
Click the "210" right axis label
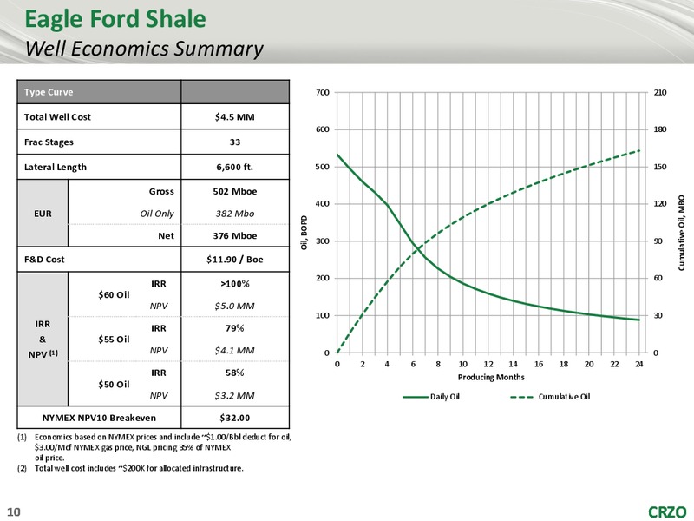tap(659, 93)
